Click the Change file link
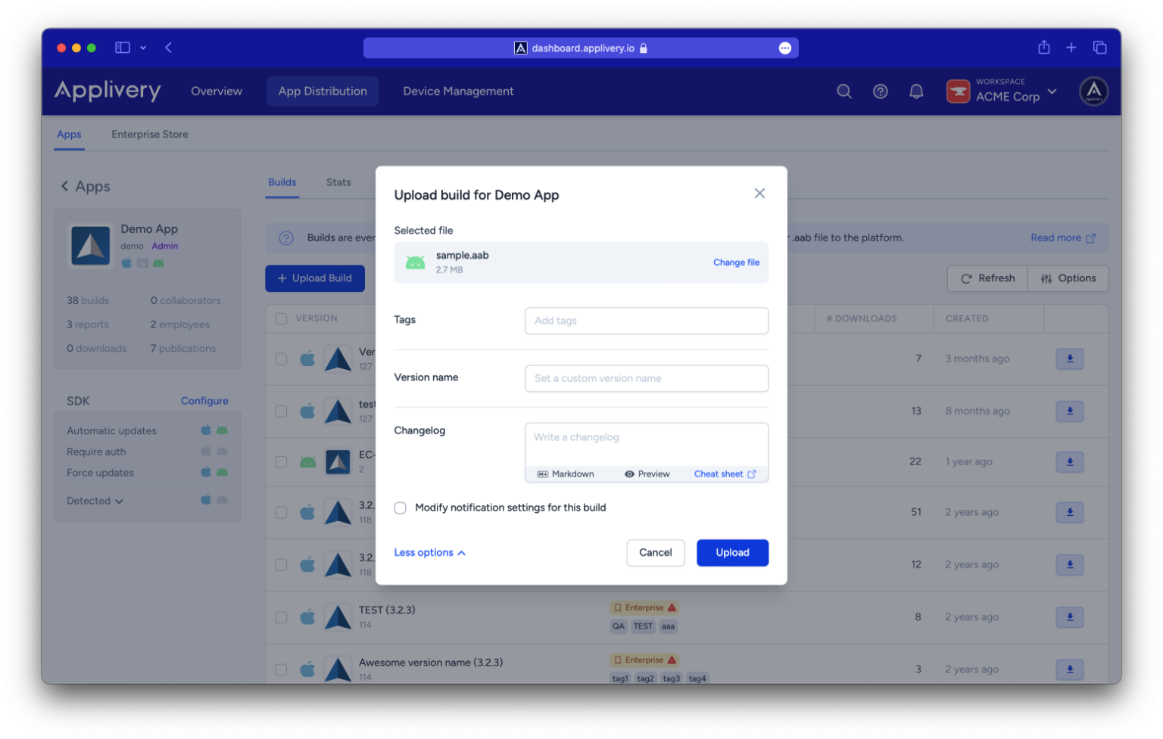Screen dimensions: 1163x739 pyautogui.click(x=736, y=262)
